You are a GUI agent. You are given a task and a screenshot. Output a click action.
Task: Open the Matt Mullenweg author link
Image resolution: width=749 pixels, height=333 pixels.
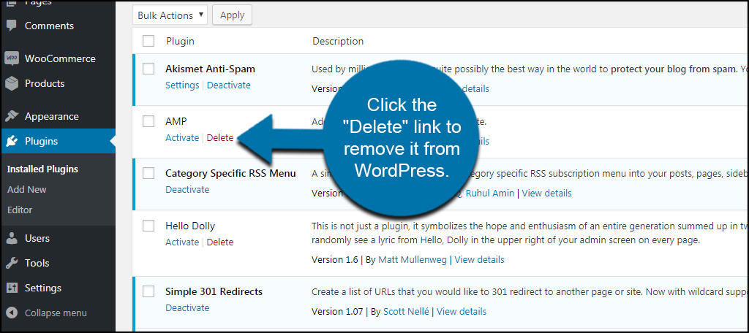click(x=413, y=260)
